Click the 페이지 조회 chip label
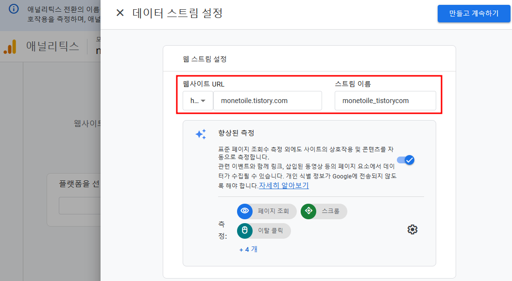 pos(273,211)
